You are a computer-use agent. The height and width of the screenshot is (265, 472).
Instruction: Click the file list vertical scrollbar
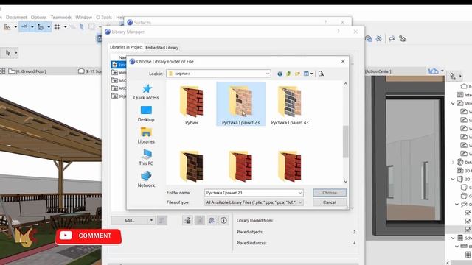pyautogui.click(x=345, y=141)
